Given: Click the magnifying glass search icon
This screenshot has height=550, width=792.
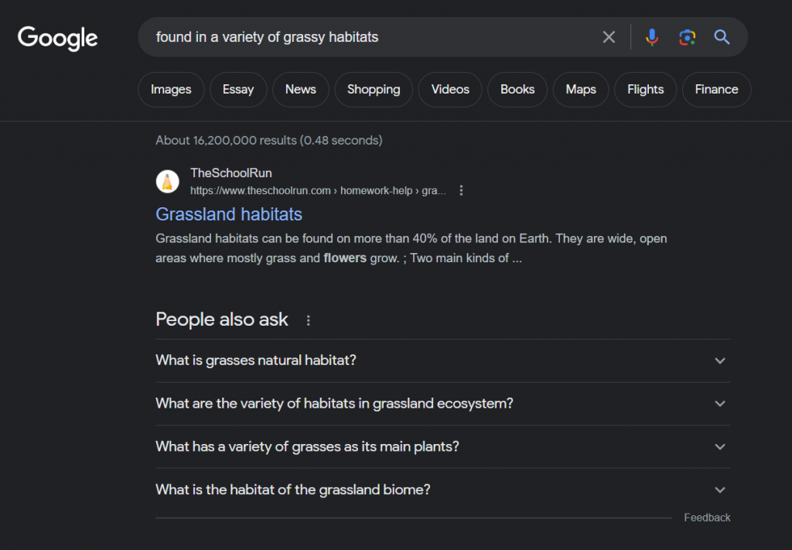Looking at the screenshot, I should [722, 37].
